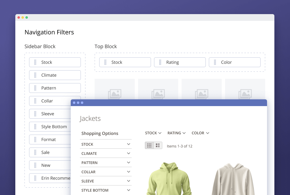Open the green hoodie jacket product image
290x195 pixels.
pyautogui.click(x=169, y=179)
